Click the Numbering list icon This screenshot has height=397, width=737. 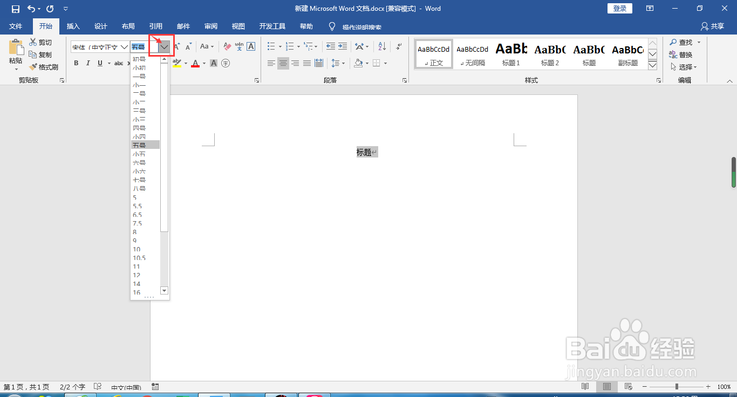pyautogui.click(x=290, y=46)
